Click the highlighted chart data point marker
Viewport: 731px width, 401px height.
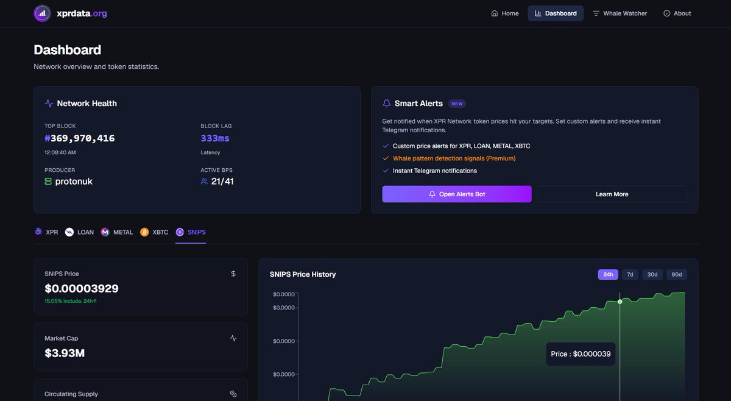tap(620, 302)
